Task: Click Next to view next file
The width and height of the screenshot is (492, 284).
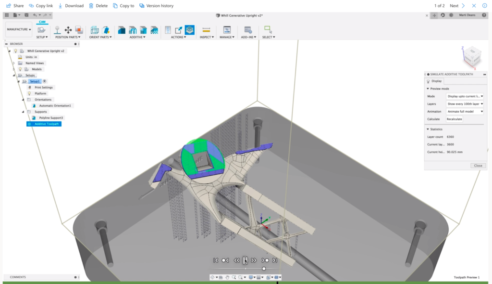Action: click(457, 6)
